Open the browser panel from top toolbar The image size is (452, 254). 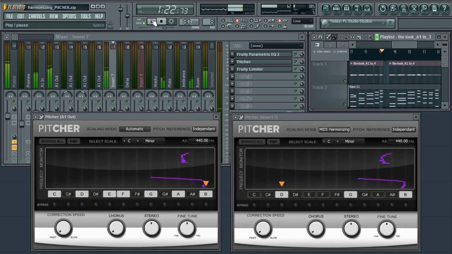coord(357,9)
